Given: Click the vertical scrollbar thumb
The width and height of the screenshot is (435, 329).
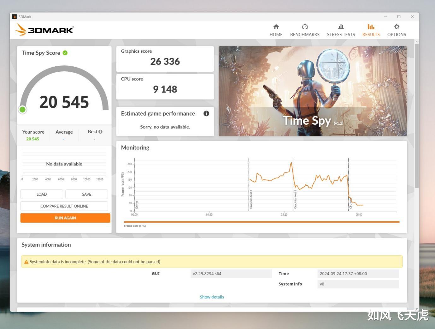Looking at the screenshot, I should click(x=417, y=116).
